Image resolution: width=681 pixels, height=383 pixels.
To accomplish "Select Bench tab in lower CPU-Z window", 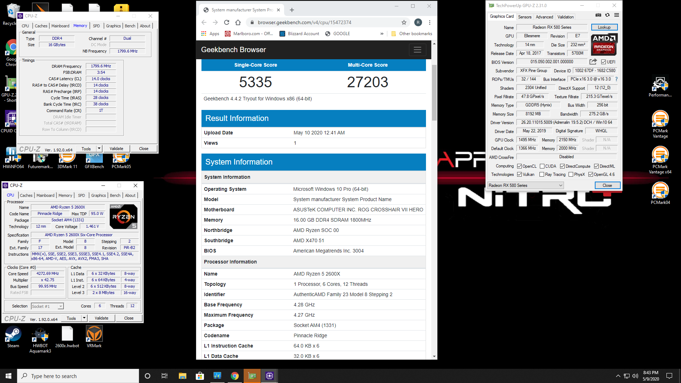I will coord(115,195).
